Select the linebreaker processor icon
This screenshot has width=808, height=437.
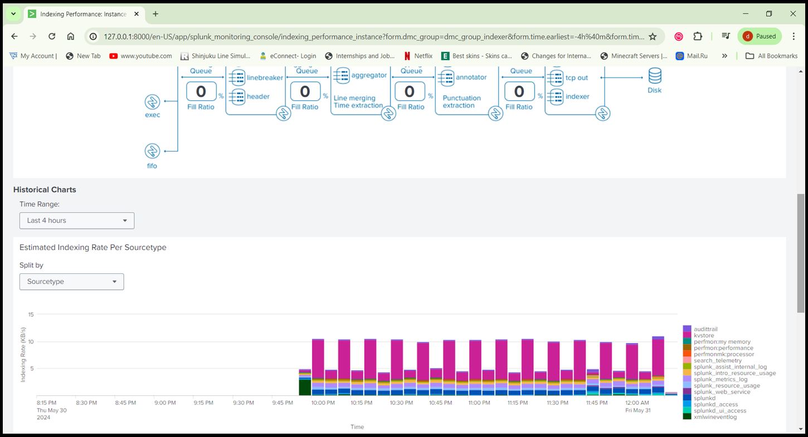click(x=238, y=77)
